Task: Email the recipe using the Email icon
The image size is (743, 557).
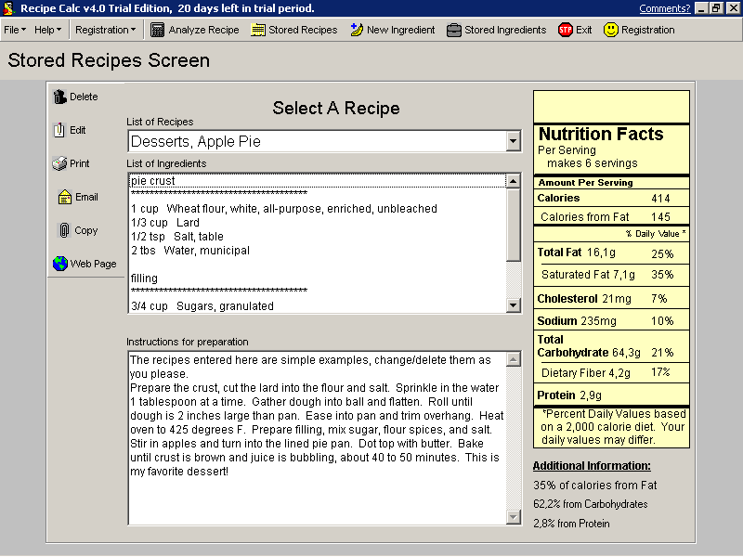Action: [65, 197]
